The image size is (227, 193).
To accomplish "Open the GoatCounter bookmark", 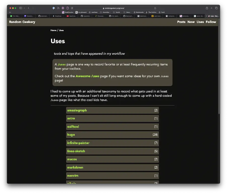I will [x=68, y=12].
